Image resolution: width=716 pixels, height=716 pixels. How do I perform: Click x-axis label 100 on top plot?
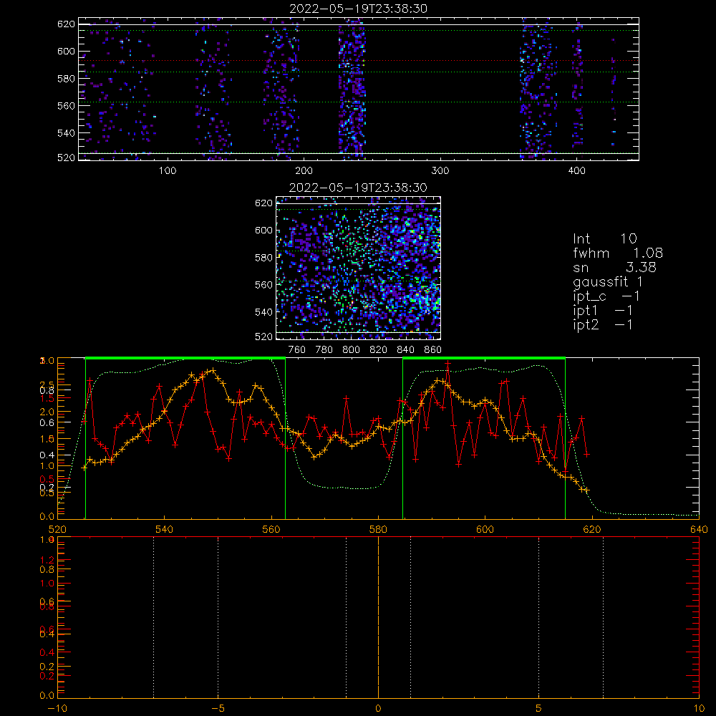pos(168,171)
